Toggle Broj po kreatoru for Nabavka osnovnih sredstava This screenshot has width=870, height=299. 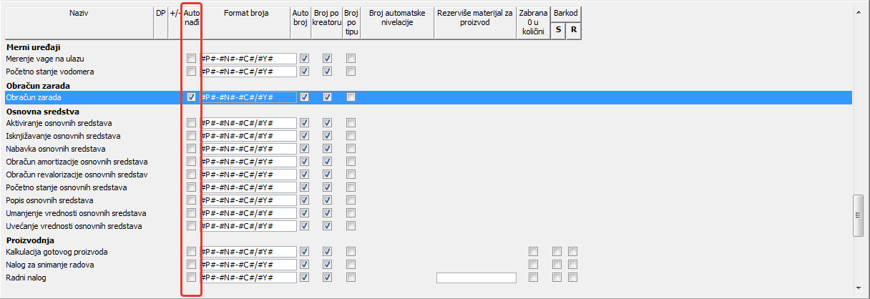(327, 149)
